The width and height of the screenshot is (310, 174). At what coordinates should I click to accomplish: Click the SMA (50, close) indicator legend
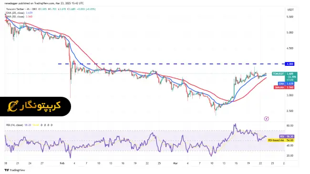pyautogui.click(x=19, y=17)
